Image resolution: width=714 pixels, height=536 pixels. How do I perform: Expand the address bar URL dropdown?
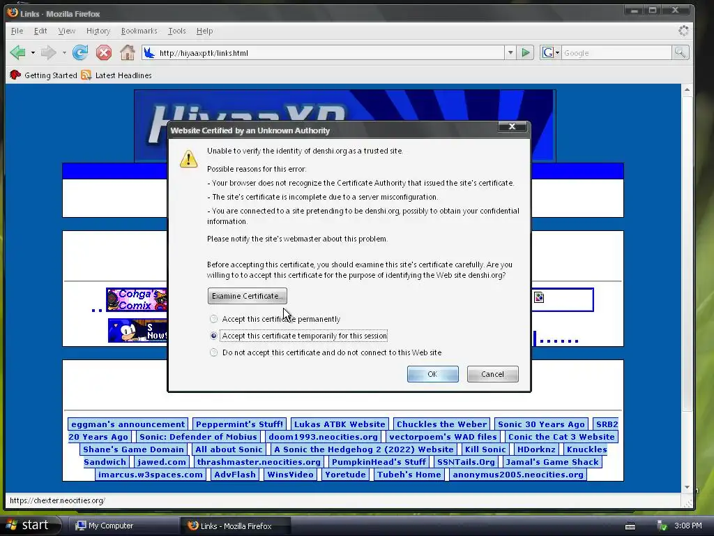tap(510, 53)
